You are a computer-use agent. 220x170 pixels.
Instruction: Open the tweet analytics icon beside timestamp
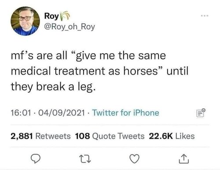point(201,113)
